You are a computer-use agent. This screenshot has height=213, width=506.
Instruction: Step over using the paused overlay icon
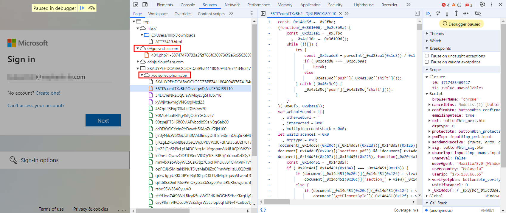click(91, 8)
